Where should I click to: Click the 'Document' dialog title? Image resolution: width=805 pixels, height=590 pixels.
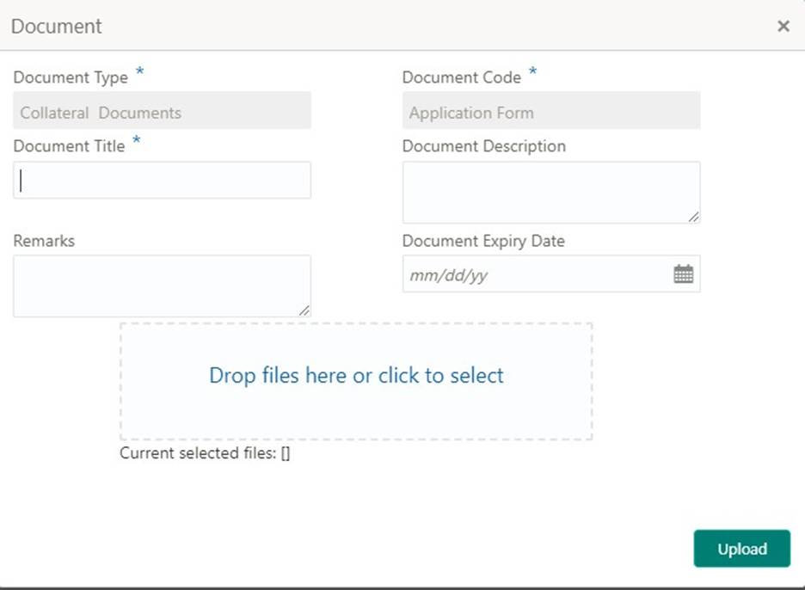[57, 26]
